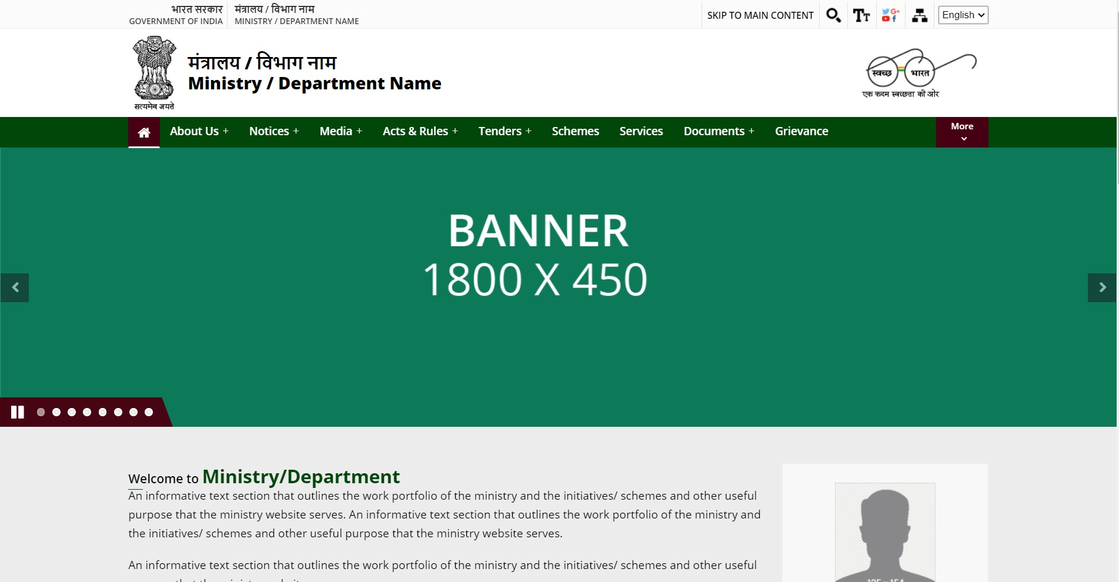Expand the More menu
1119x582 pixels.
click(962, 132)
